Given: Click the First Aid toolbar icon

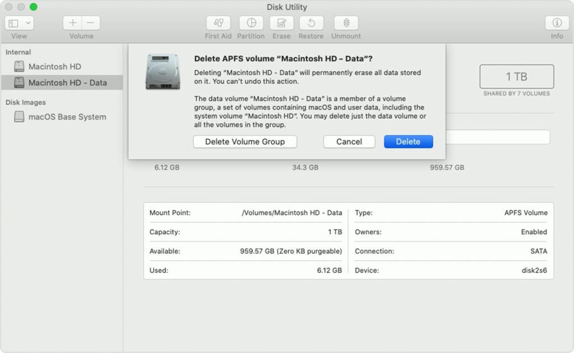Looking at the screenshot, I should tap(218, 23).
